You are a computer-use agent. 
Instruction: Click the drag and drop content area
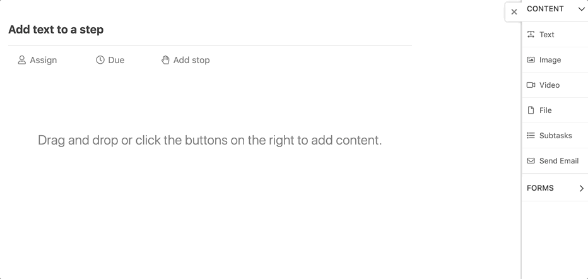[209, 140]
